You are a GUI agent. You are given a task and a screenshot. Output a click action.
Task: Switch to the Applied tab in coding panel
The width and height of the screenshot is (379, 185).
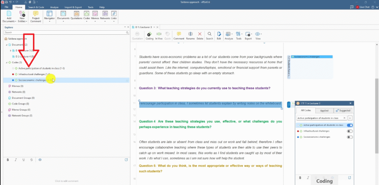[x=324, y=110]
